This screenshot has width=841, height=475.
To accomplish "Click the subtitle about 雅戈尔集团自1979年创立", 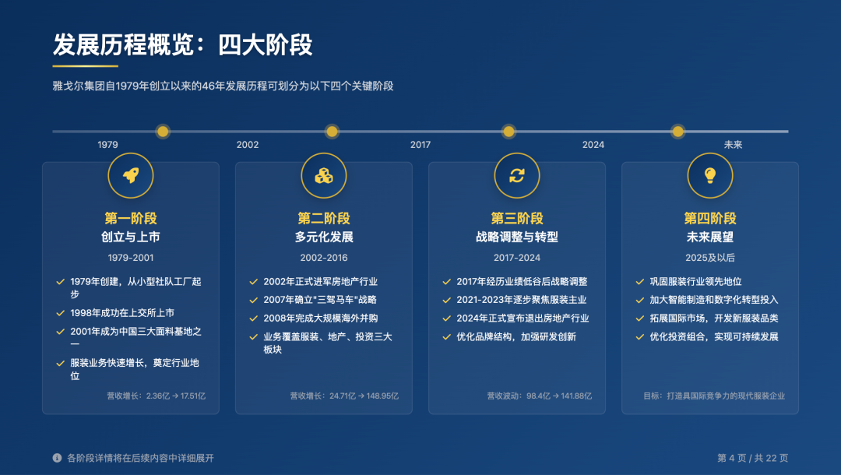I will (223, 86).
